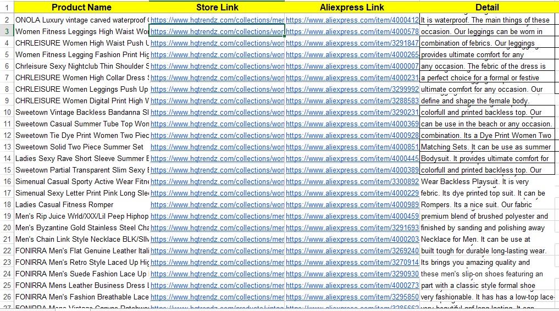
Task: Open store link for Sweetown Solid Two Piece Summer Set
Action: point(217,147)
